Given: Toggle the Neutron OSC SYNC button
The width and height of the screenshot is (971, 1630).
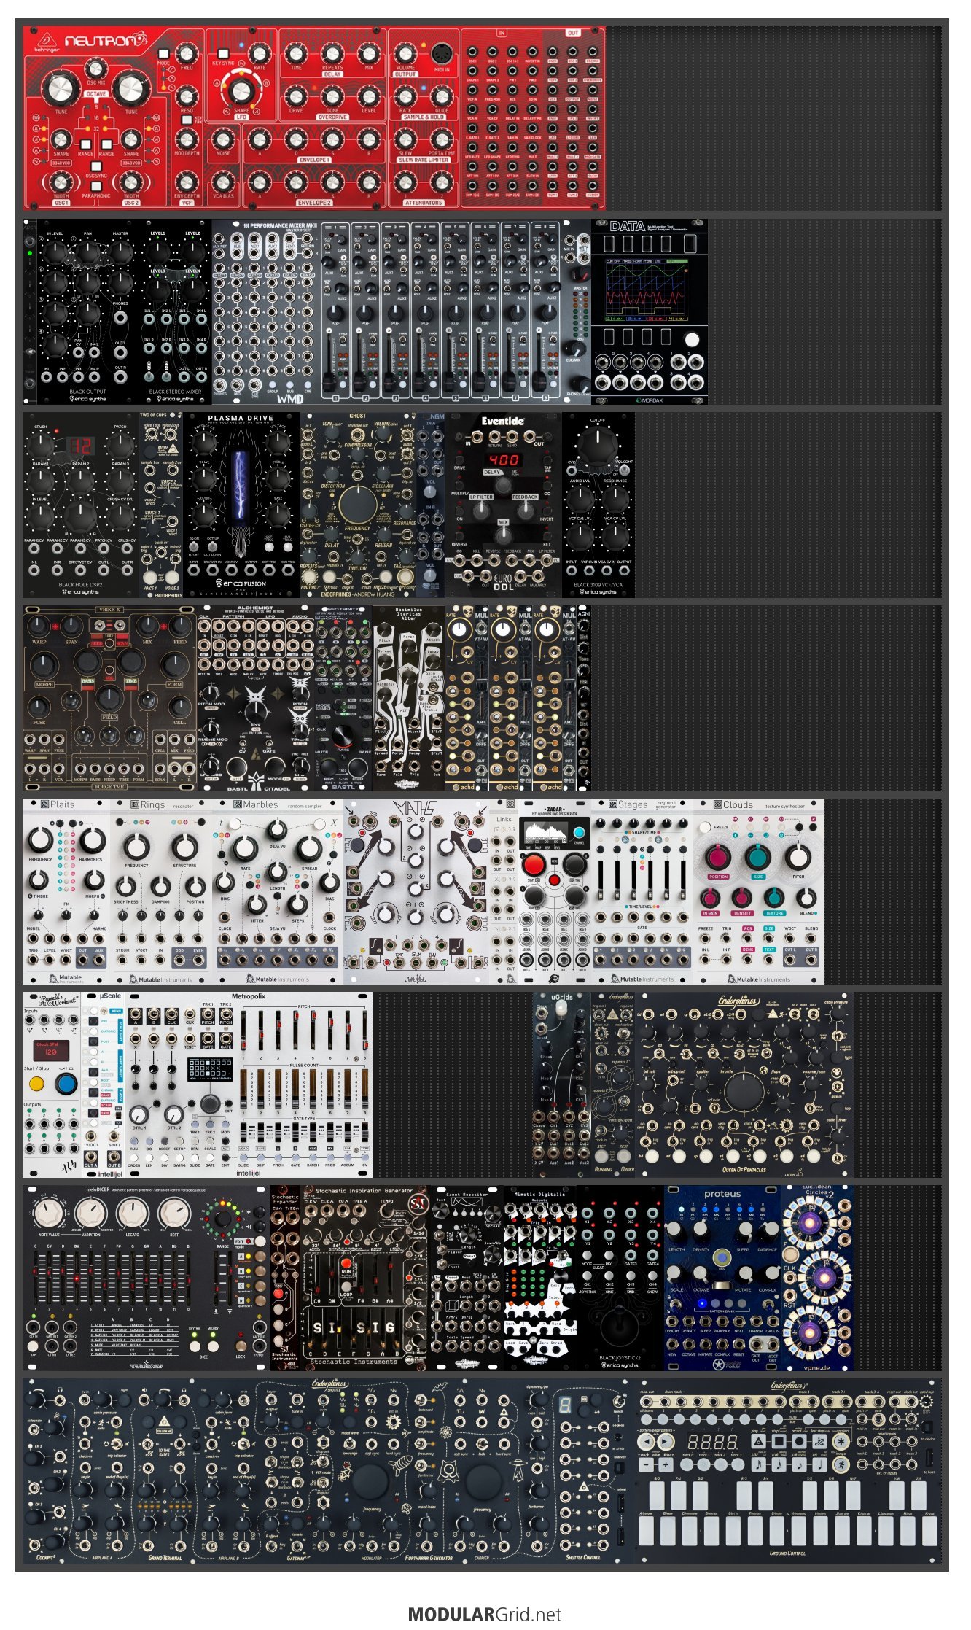Looking at the screenshot, I should 95,166.
